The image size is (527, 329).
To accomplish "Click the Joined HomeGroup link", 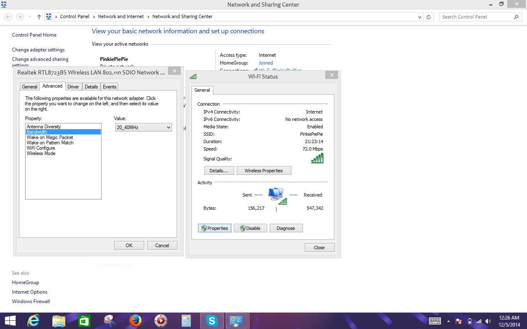I will [266, 63].
